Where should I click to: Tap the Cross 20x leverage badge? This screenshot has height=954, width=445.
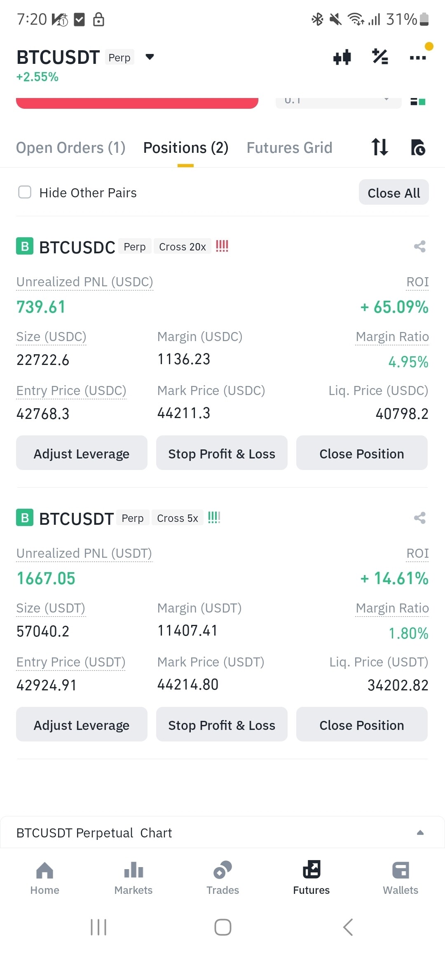click(182, 247)
